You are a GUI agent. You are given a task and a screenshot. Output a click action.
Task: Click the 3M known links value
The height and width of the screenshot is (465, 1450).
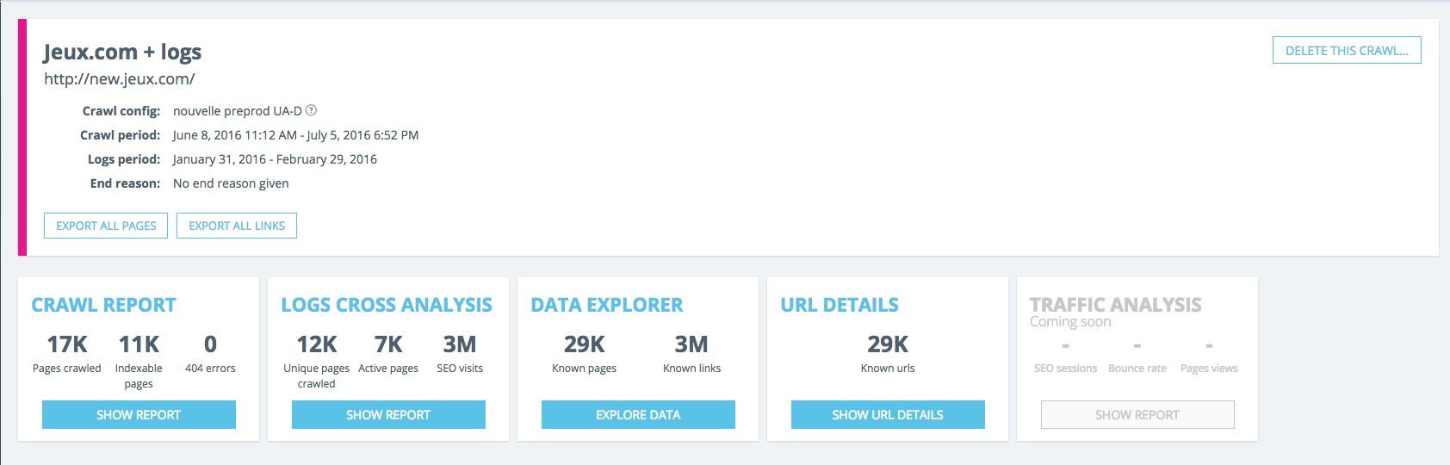tap(691, 344)
